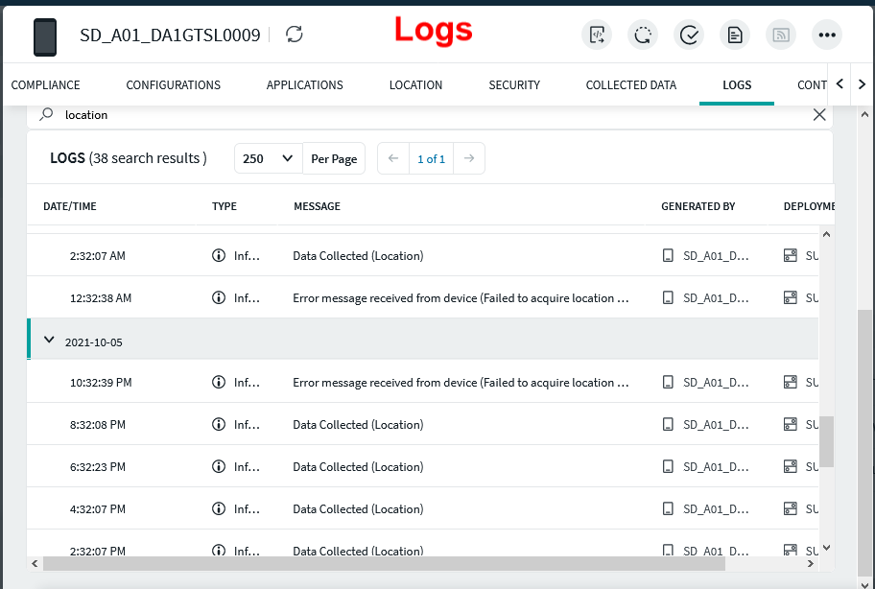Open the 250 per page dropdown

coord(268,158)
